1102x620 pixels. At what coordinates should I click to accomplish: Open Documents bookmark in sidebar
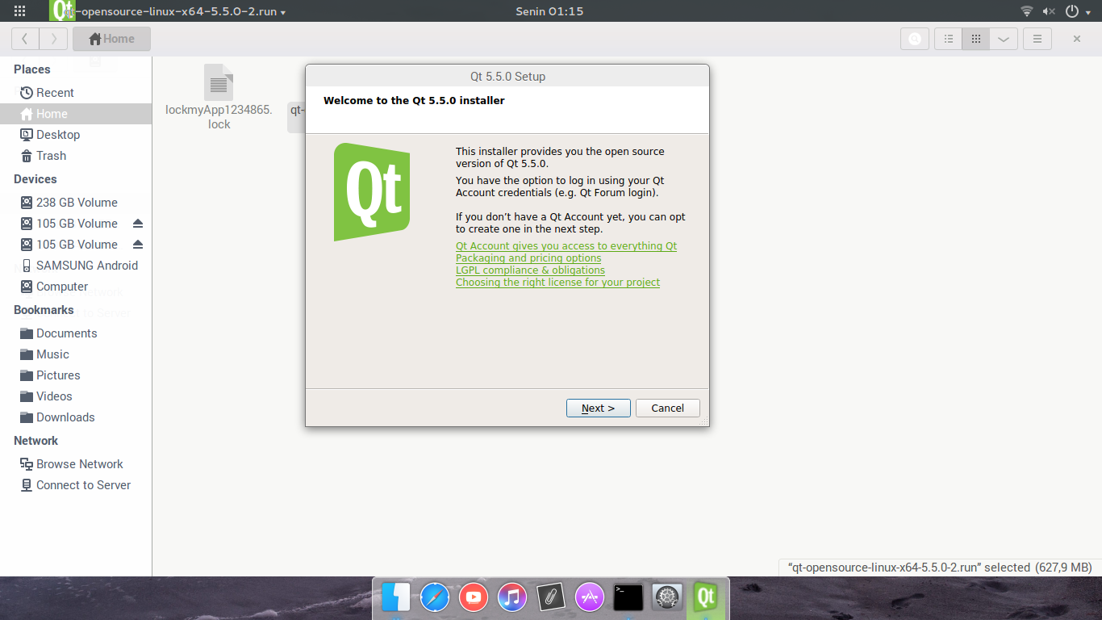coord(76,333)
